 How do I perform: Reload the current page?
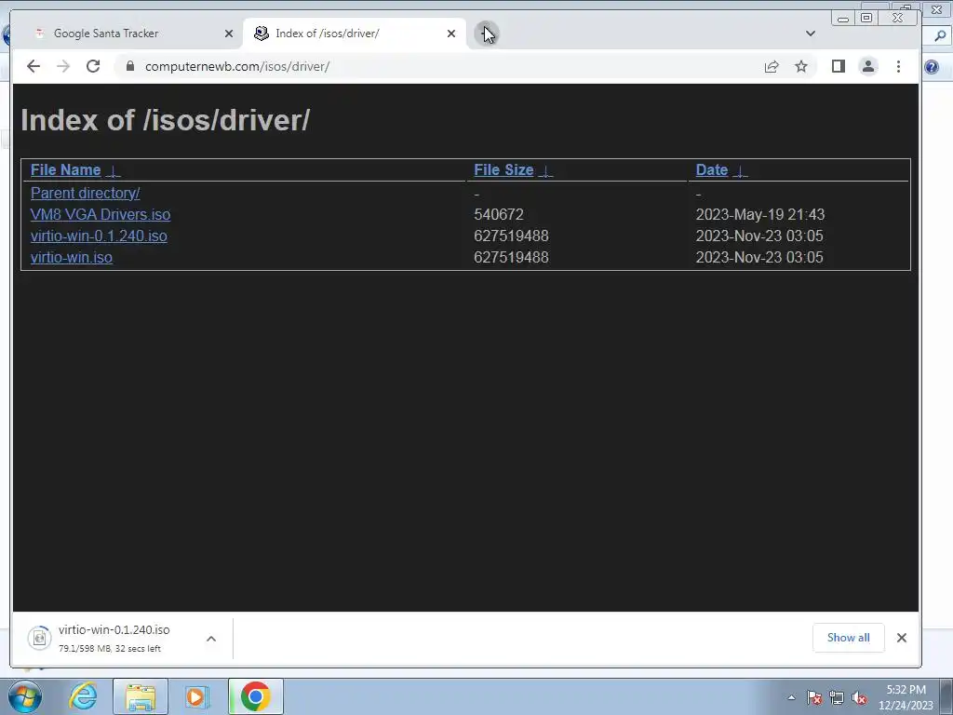93,66
